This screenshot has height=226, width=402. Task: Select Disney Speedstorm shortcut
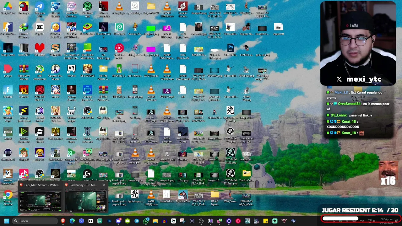pos(24,114)
